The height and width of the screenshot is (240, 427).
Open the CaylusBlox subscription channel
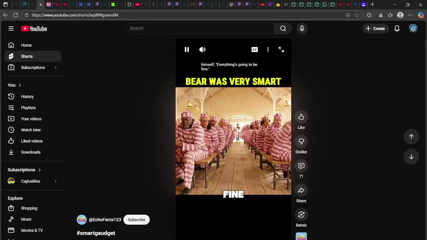33,181
